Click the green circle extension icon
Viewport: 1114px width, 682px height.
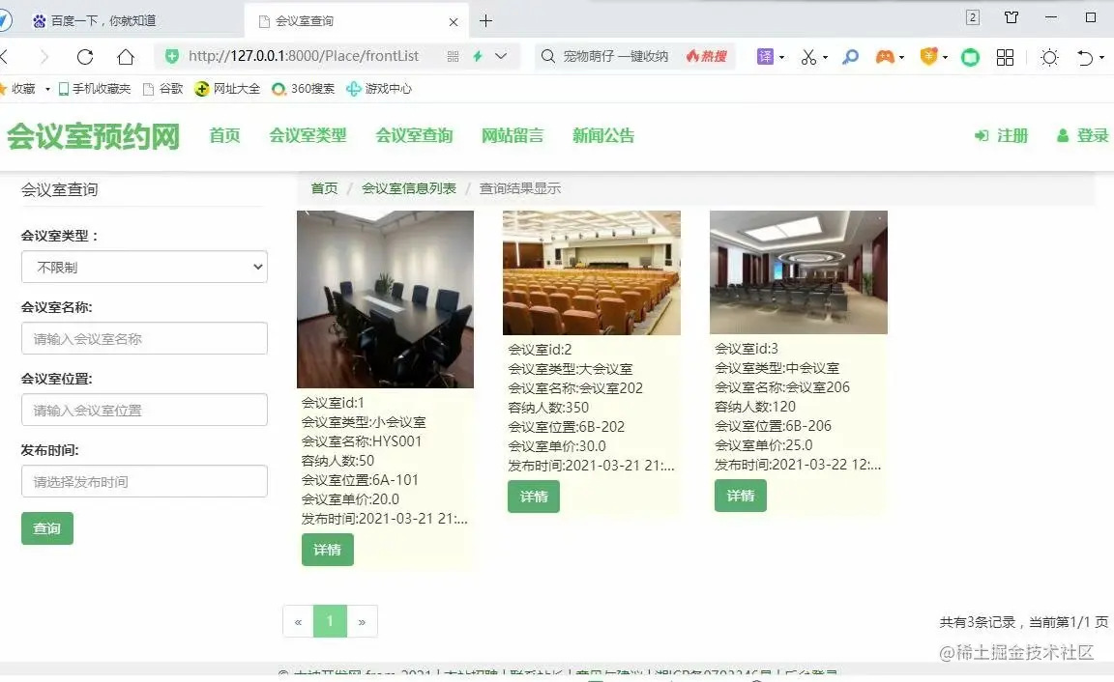click(970, 58)
